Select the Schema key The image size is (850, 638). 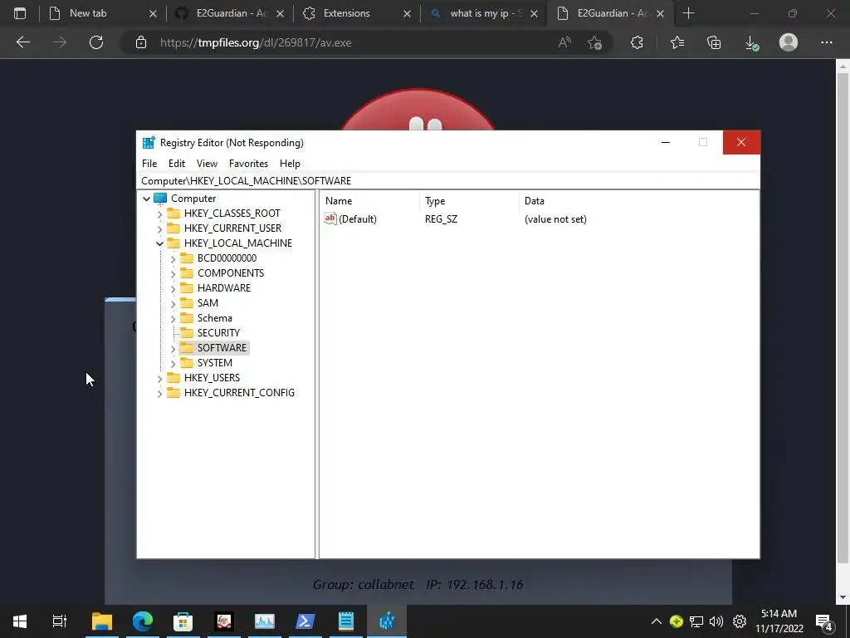[215, 318]
